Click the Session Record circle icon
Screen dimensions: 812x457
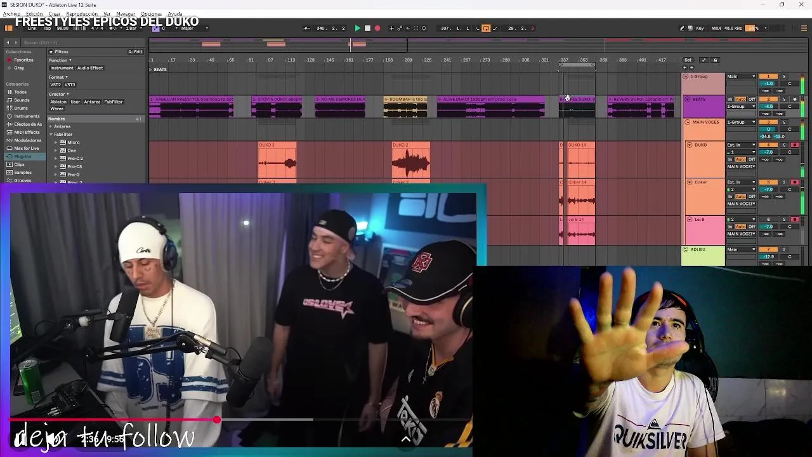424,28
